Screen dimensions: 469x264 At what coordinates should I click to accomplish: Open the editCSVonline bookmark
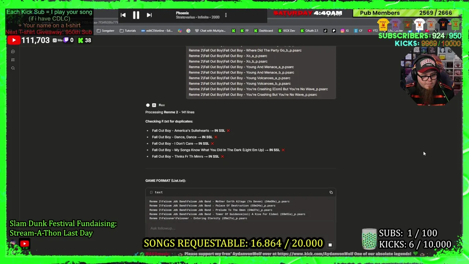click(x=157, y=31)
